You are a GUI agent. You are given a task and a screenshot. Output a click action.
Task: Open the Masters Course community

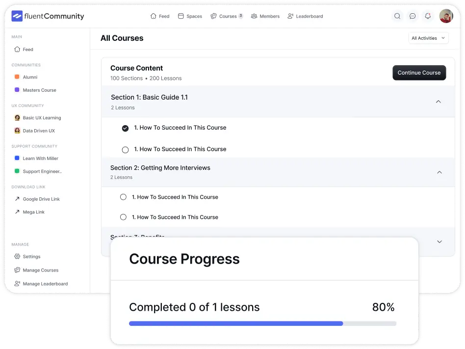(x=39, y=90)
